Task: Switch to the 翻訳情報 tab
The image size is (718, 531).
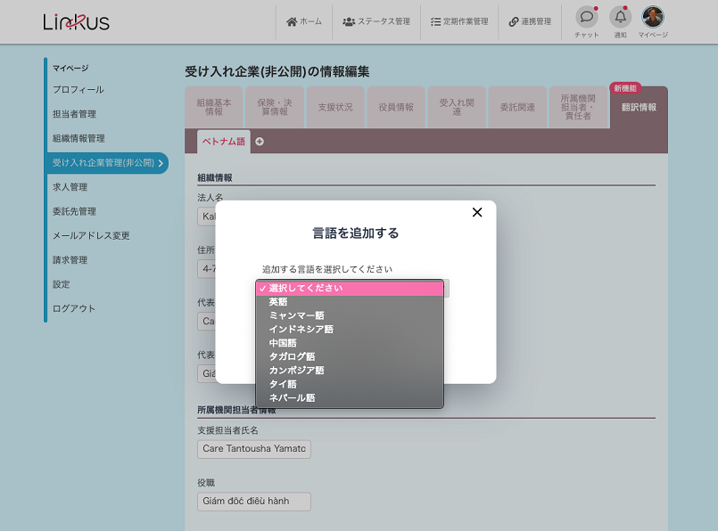Action: click(x=639, y=108)
